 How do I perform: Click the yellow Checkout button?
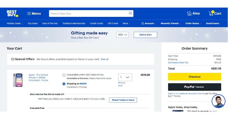[195, 77]
